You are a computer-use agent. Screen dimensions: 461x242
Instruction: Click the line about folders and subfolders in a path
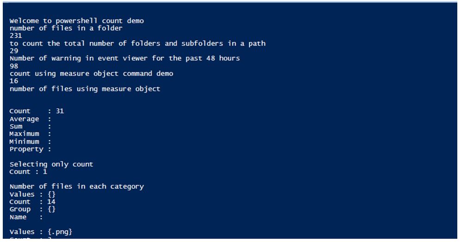pyautogui.click(x=137, y=43)
